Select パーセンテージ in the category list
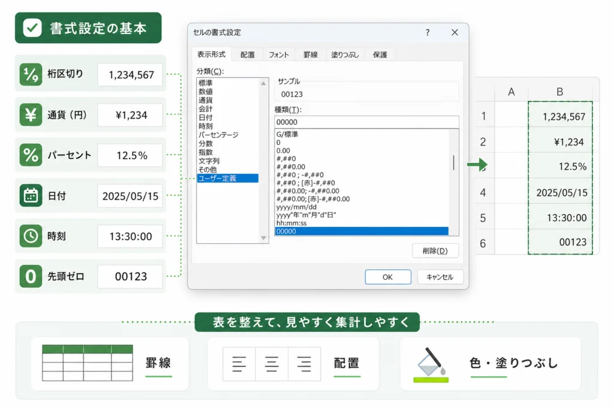Screen dimensions: 614x409 (x=227, y=135)
